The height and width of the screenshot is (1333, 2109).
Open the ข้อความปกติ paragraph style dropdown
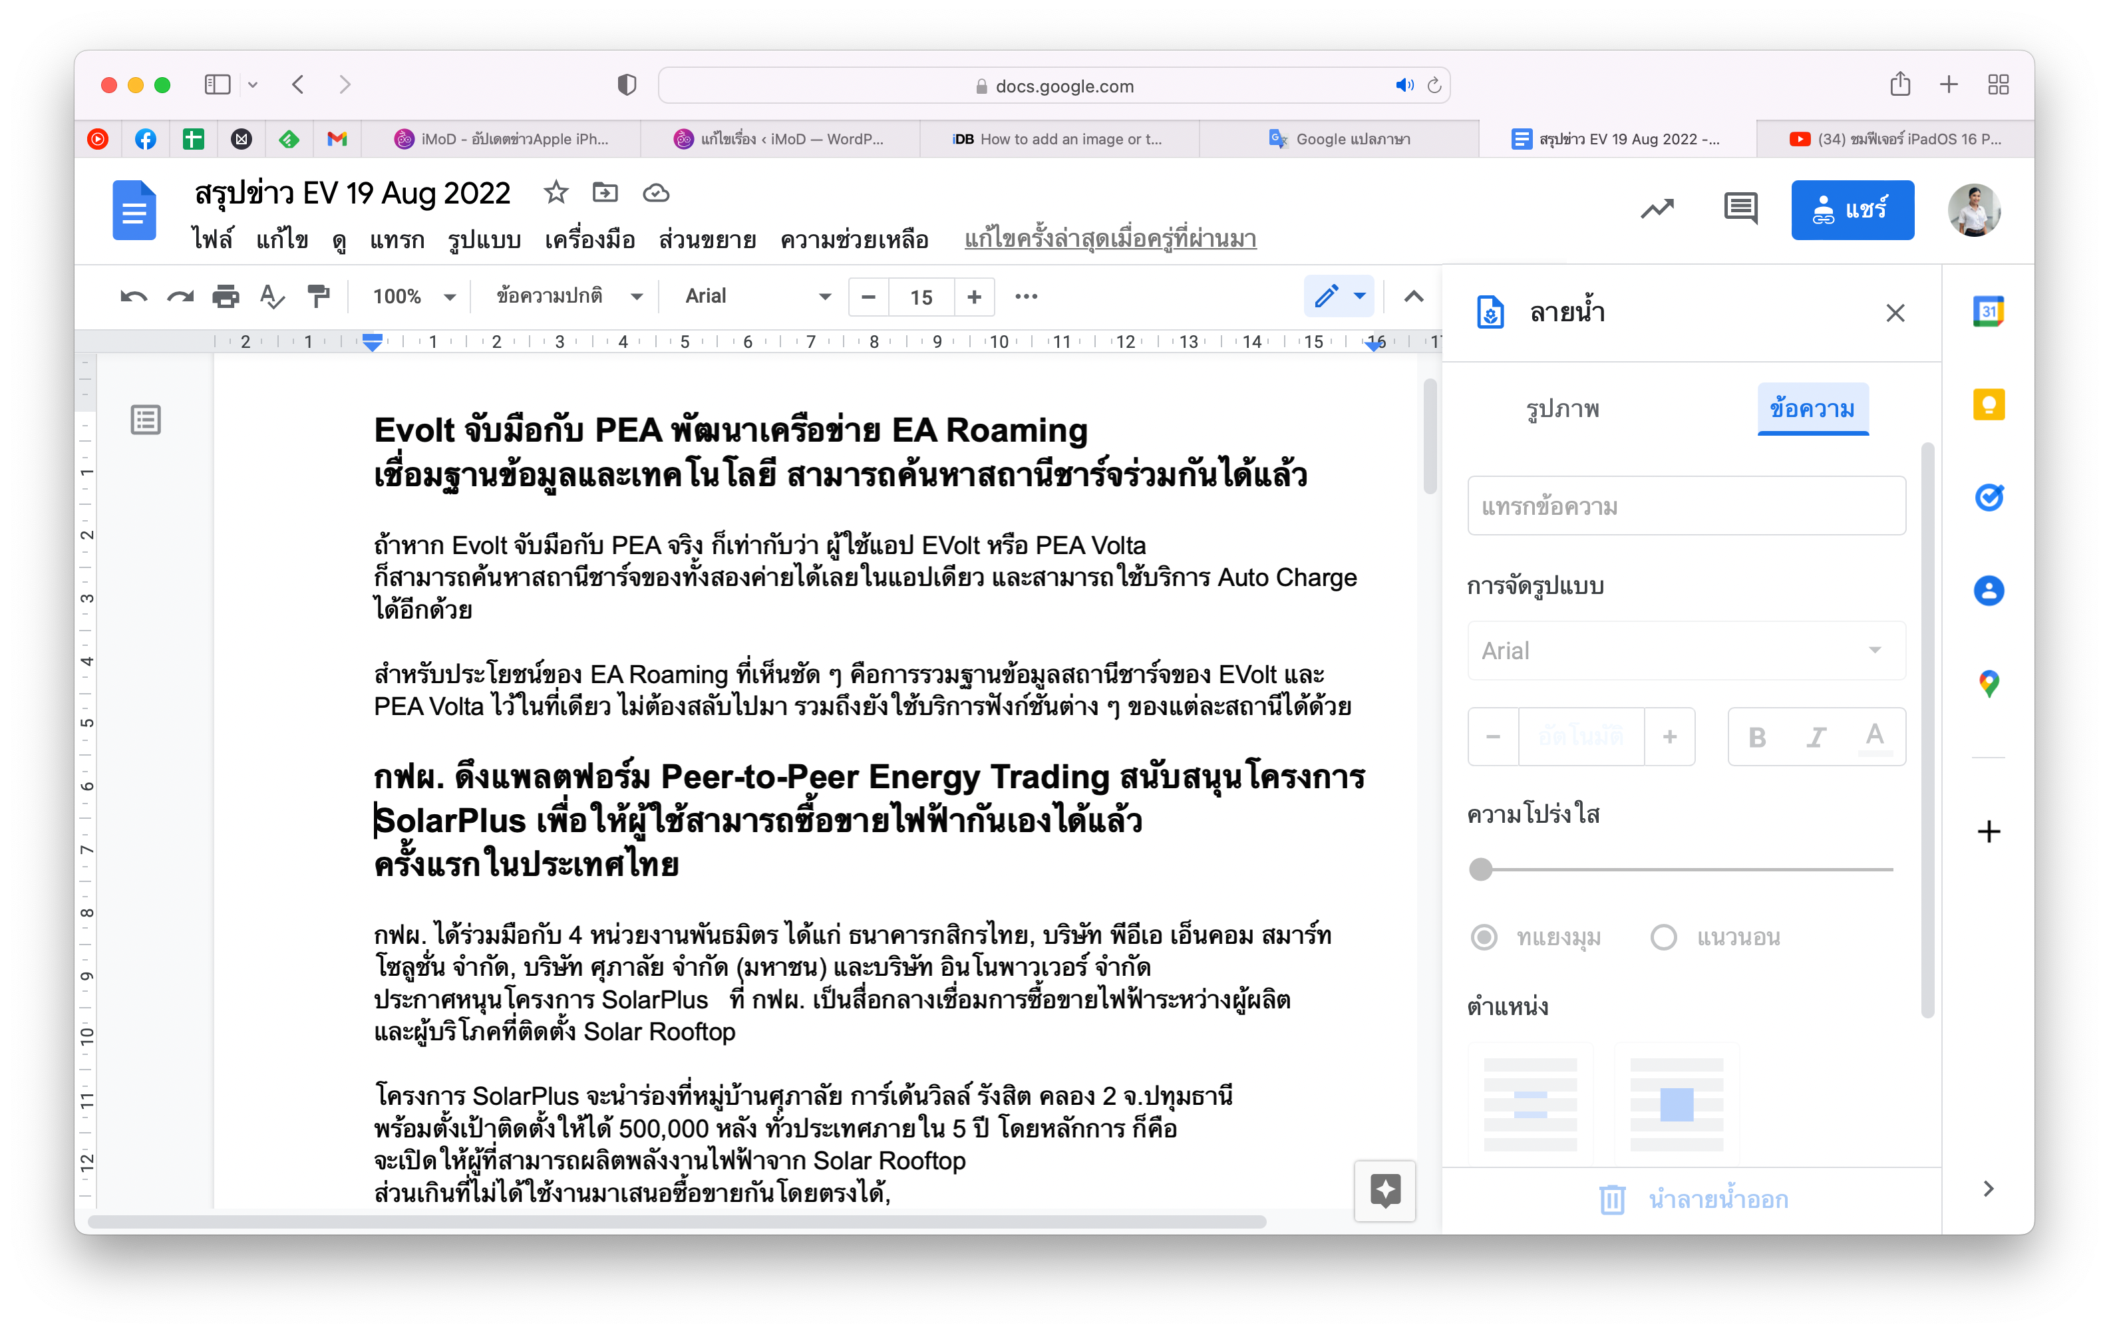[x=569, y=297]
